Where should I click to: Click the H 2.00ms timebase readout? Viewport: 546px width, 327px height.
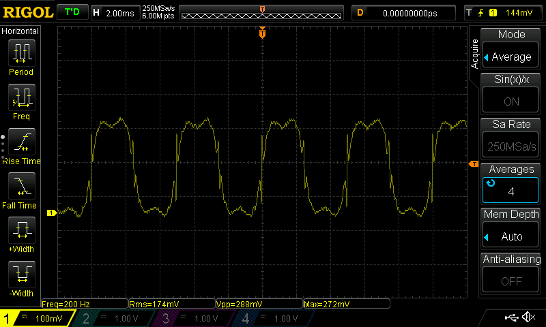tap(115, 13)
